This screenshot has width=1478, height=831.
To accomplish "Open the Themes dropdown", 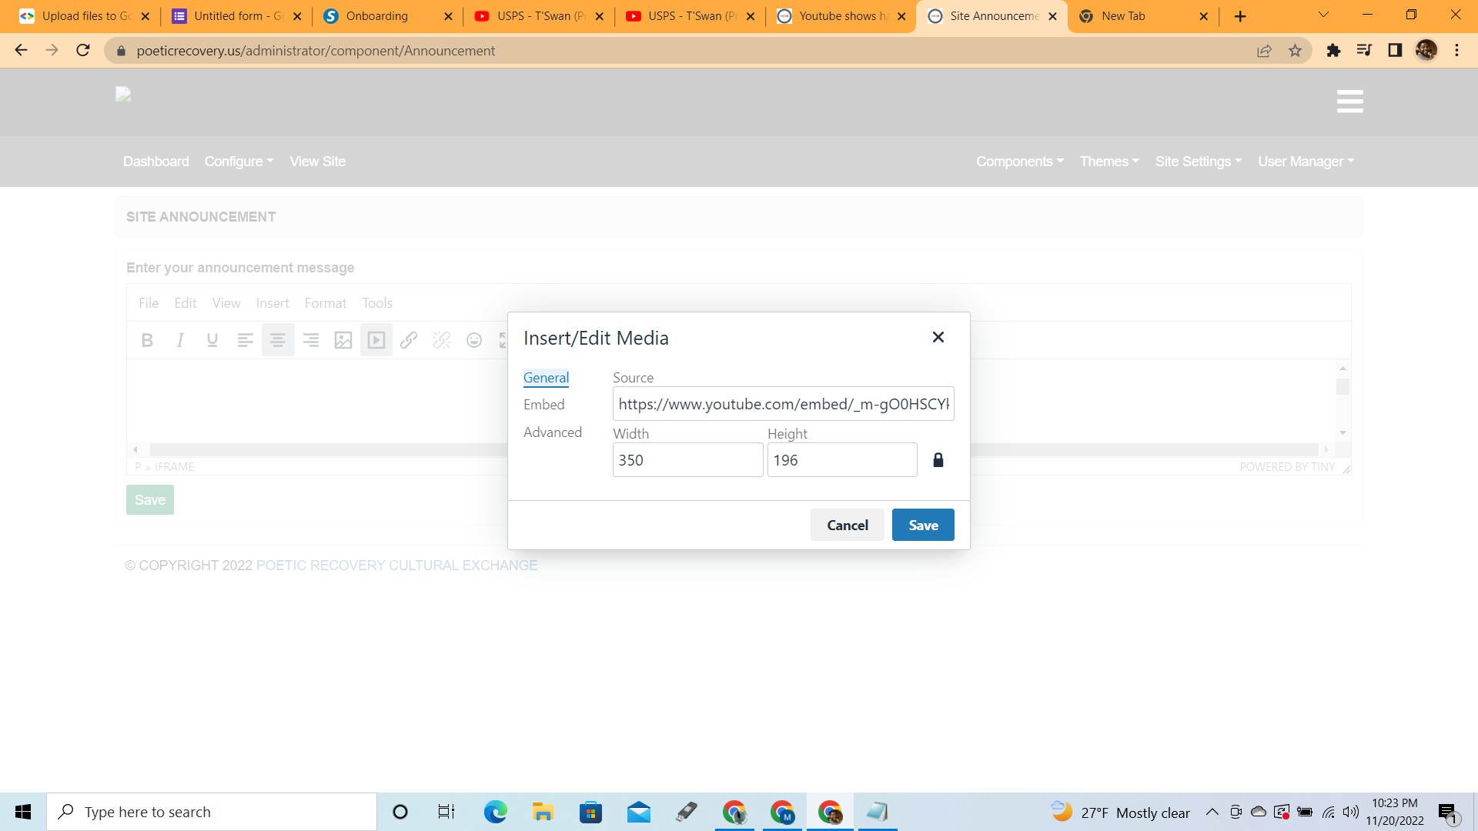I will pos(1108,162).
